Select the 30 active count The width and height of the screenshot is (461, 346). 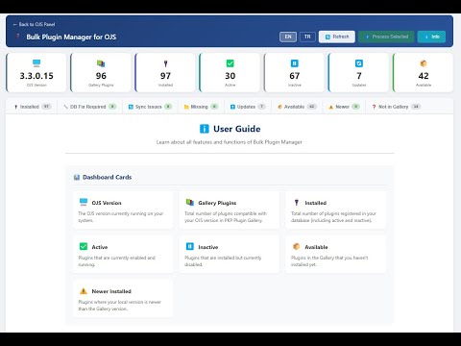pyautogui.click(x=230, y=76)
